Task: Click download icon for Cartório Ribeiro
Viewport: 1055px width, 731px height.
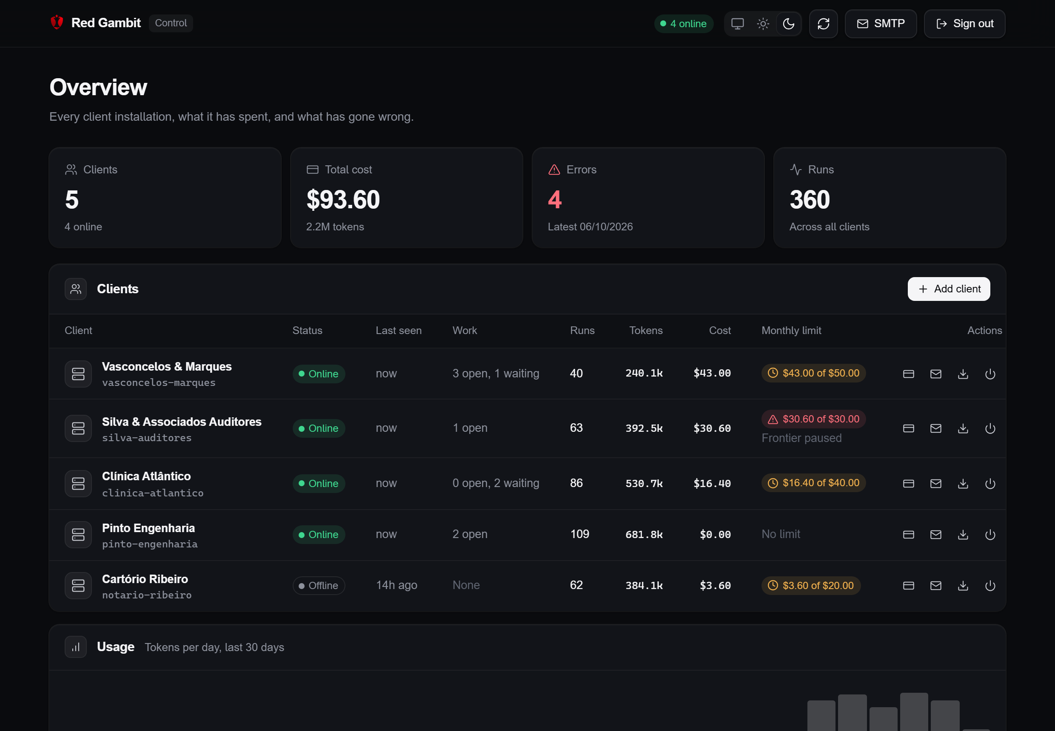Action: [x=963, y=585]
